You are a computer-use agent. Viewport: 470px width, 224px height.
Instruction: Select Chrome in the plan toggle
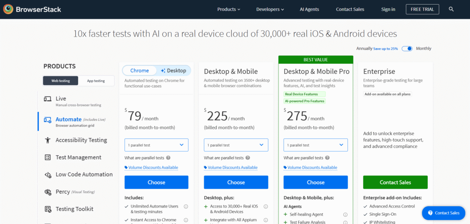point(140,71)
